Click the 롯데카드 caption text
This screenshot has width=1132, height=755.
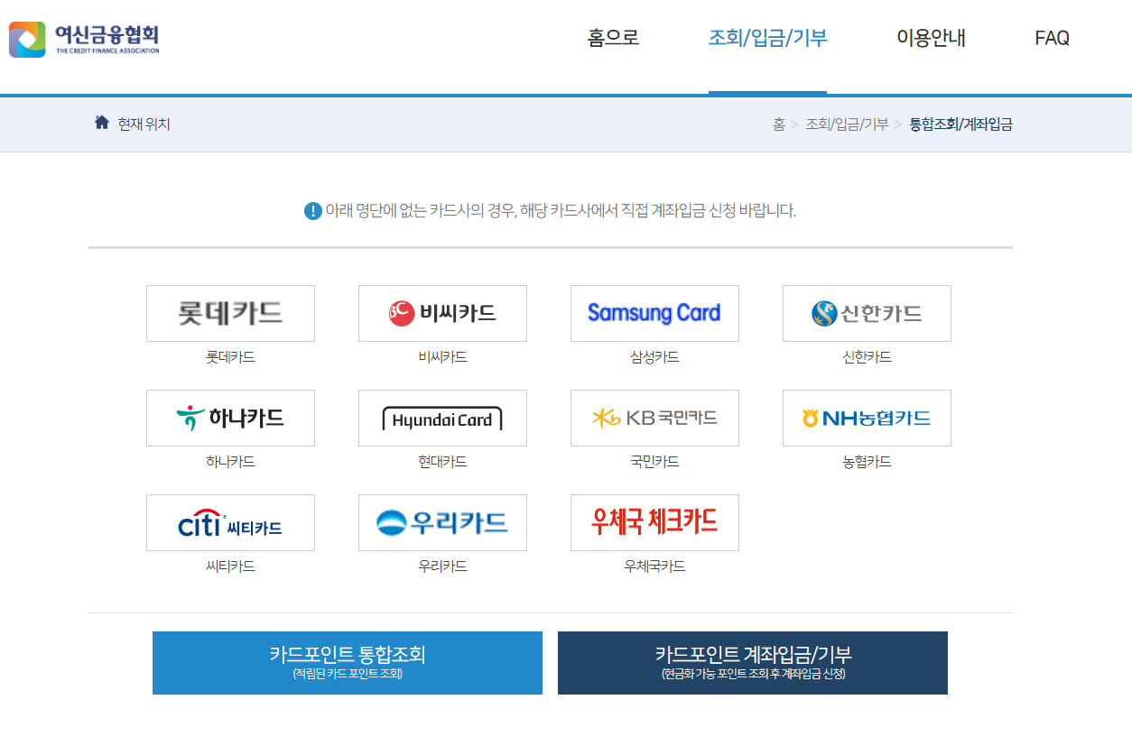point(230,357)
